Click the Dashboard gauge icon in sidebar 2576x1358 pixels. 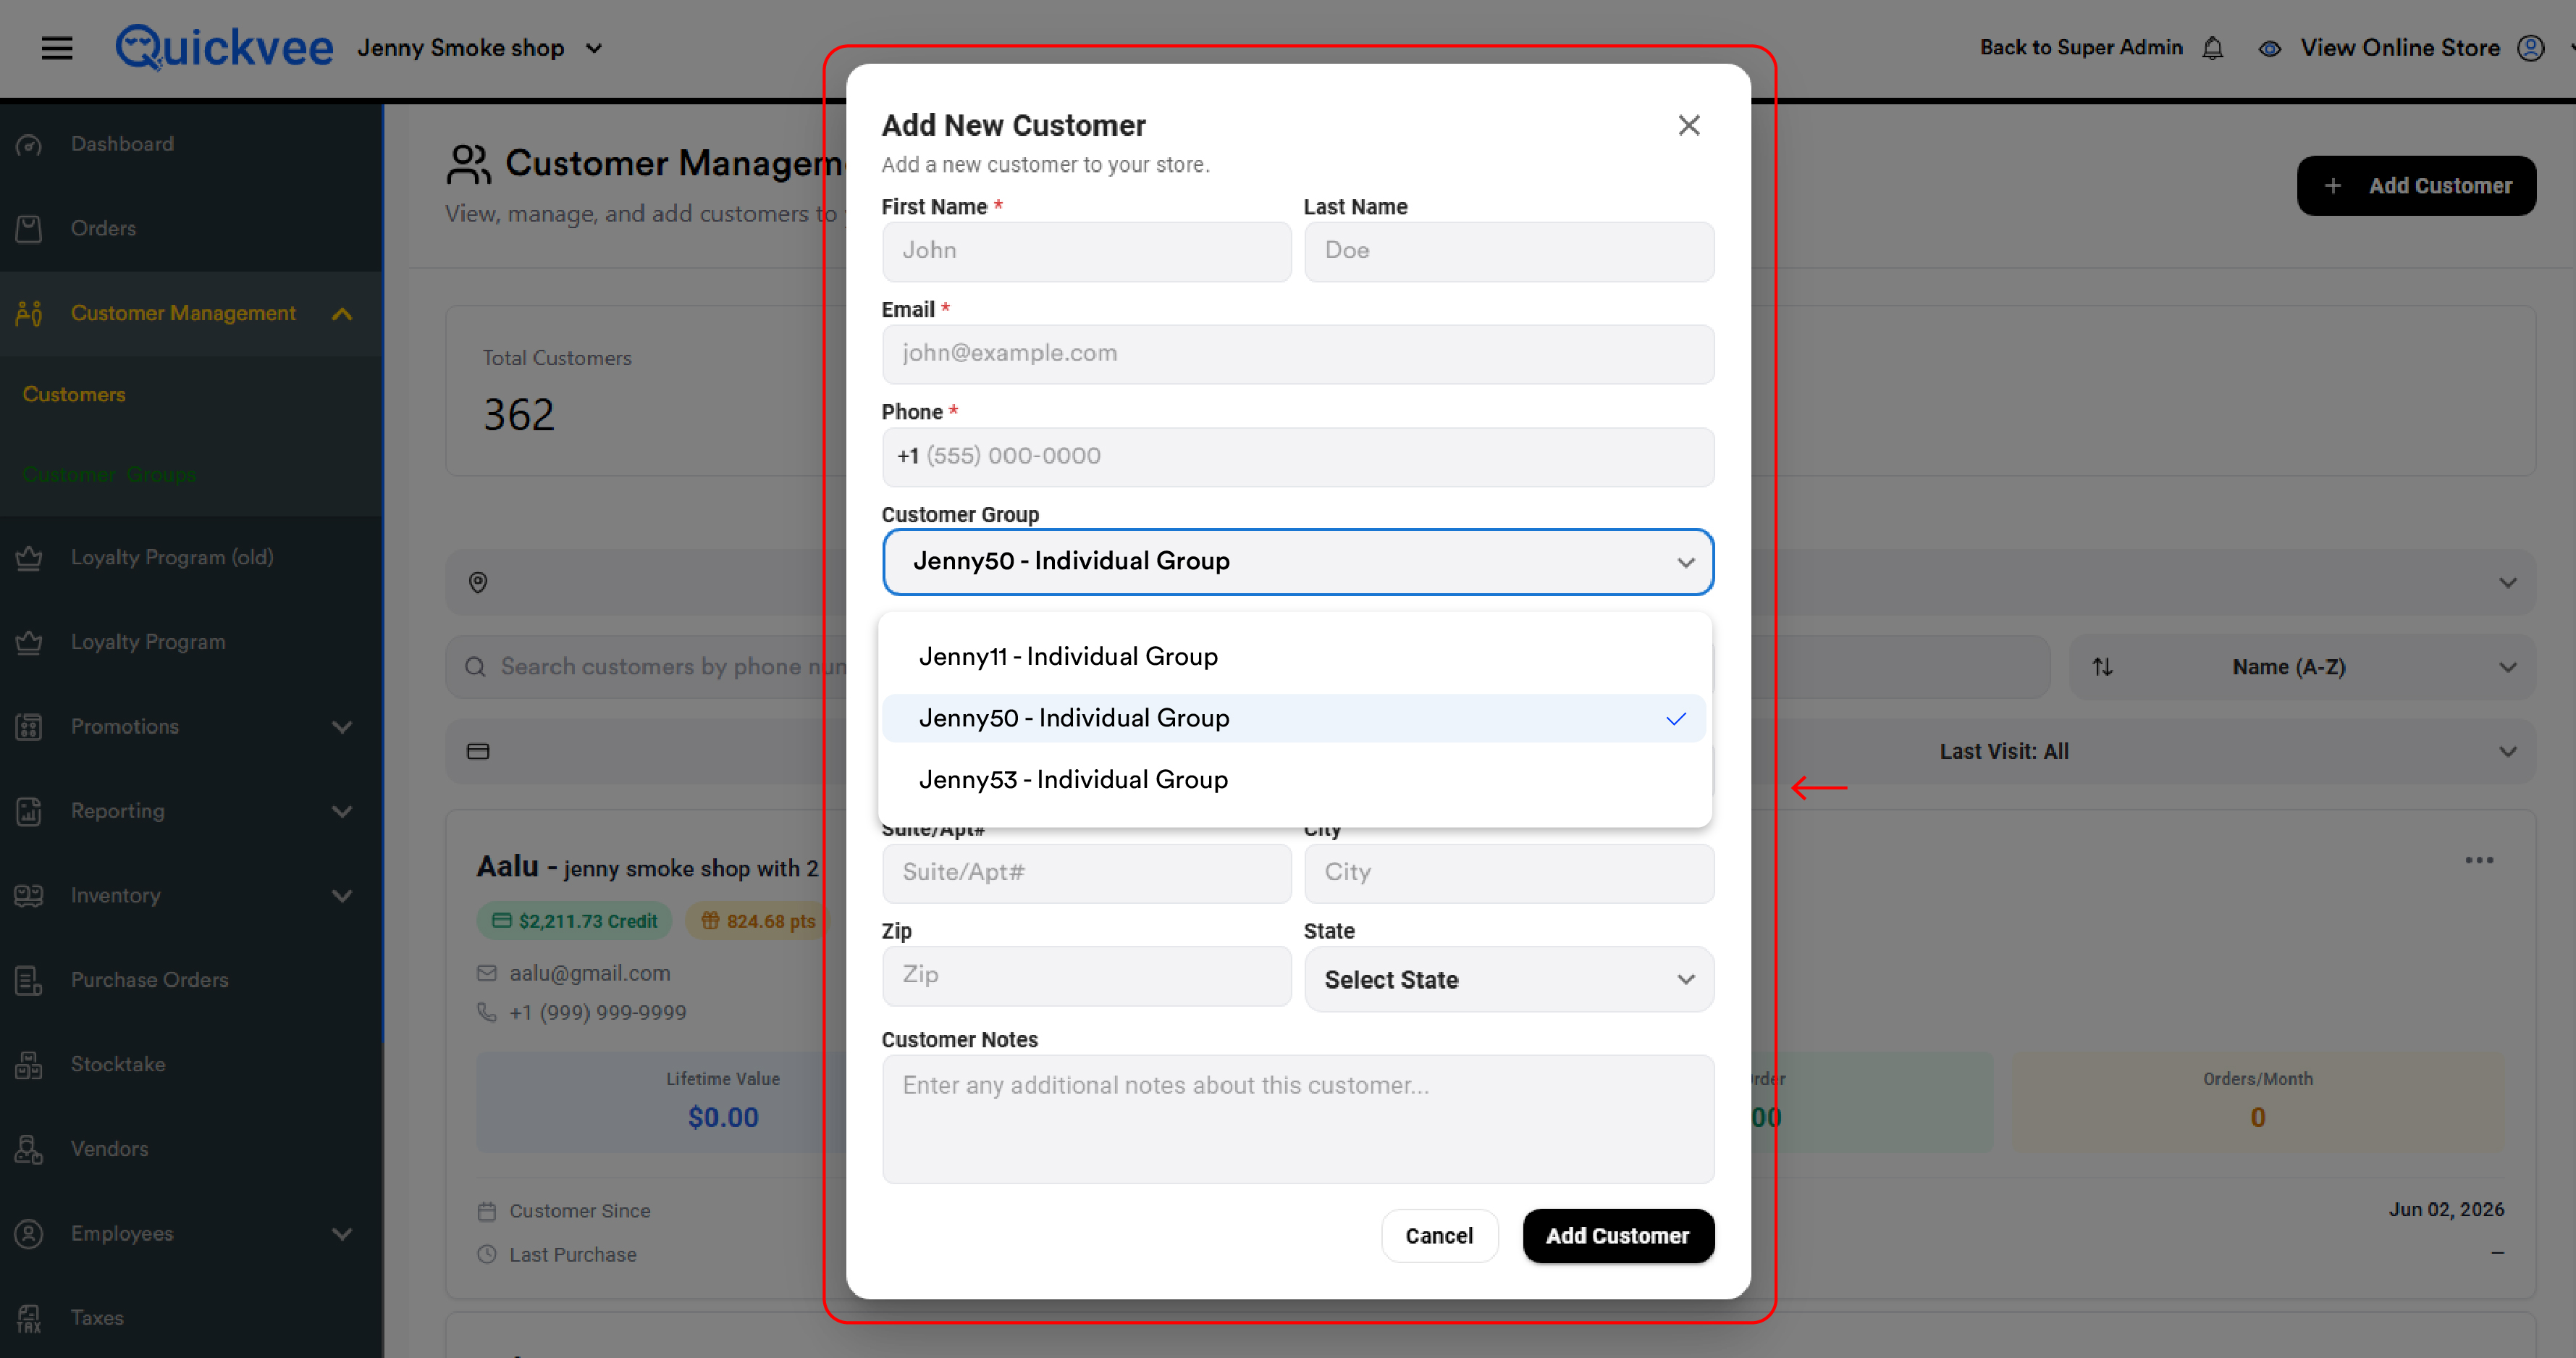click(29, 144)
